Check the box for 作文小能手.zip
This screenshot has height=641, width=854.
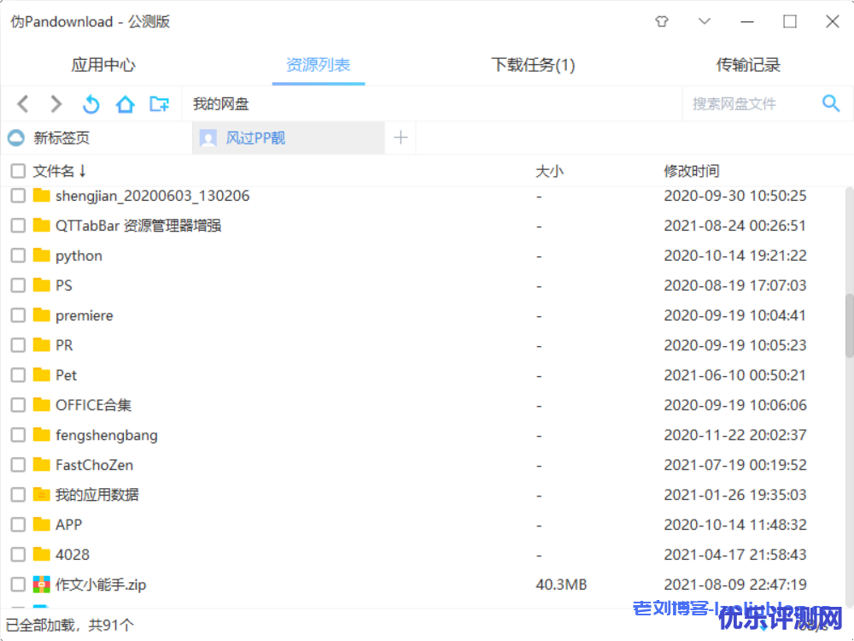(18, 585)
